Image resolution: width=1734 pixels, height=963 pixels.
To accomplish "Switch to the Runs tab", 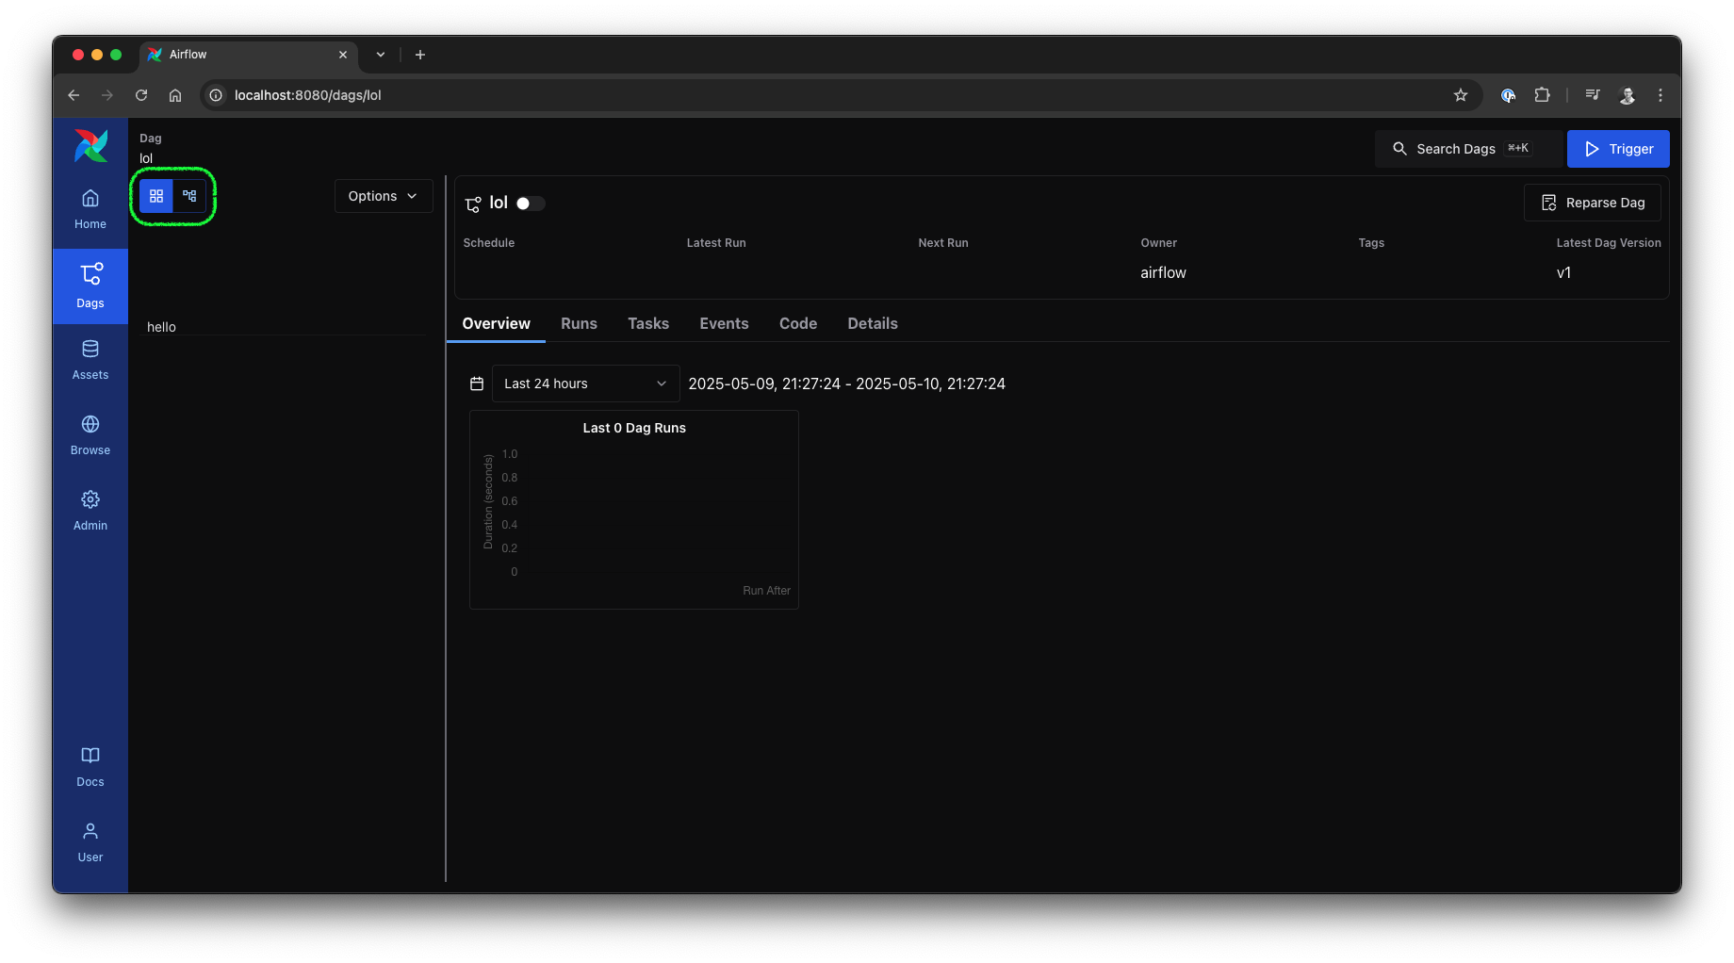I will pyautogui.click(x=579, y=323).
